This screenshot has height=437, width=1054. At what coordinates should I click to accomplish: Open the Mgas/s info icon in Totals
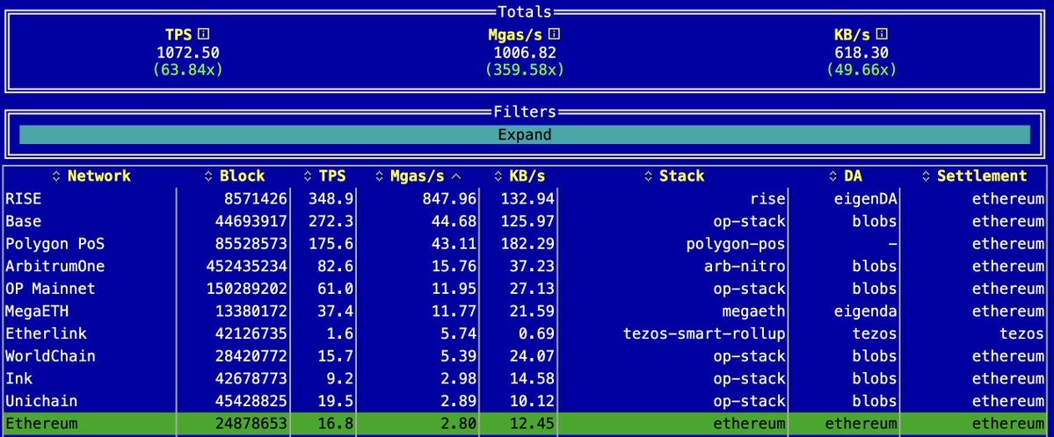[555, 34]
